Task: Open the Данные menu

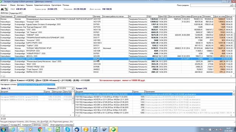Action: tap(3, 5)
